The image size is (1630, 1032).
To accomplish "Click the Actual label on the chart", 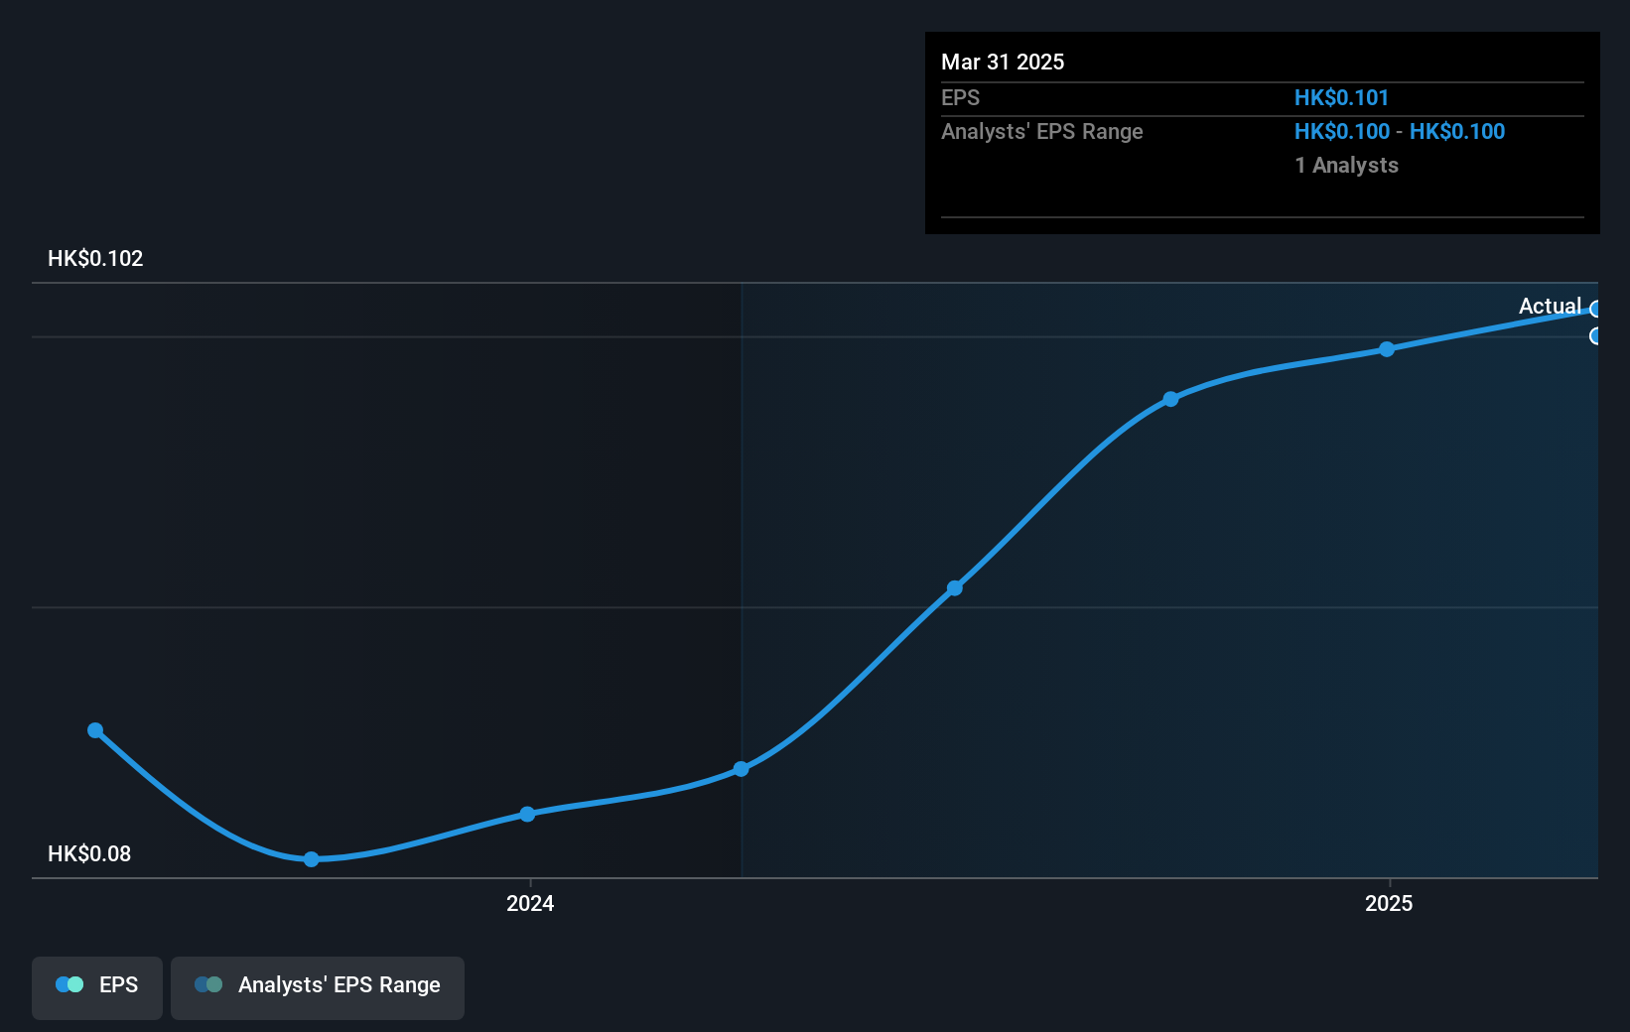I will (x=1551, y=307).
